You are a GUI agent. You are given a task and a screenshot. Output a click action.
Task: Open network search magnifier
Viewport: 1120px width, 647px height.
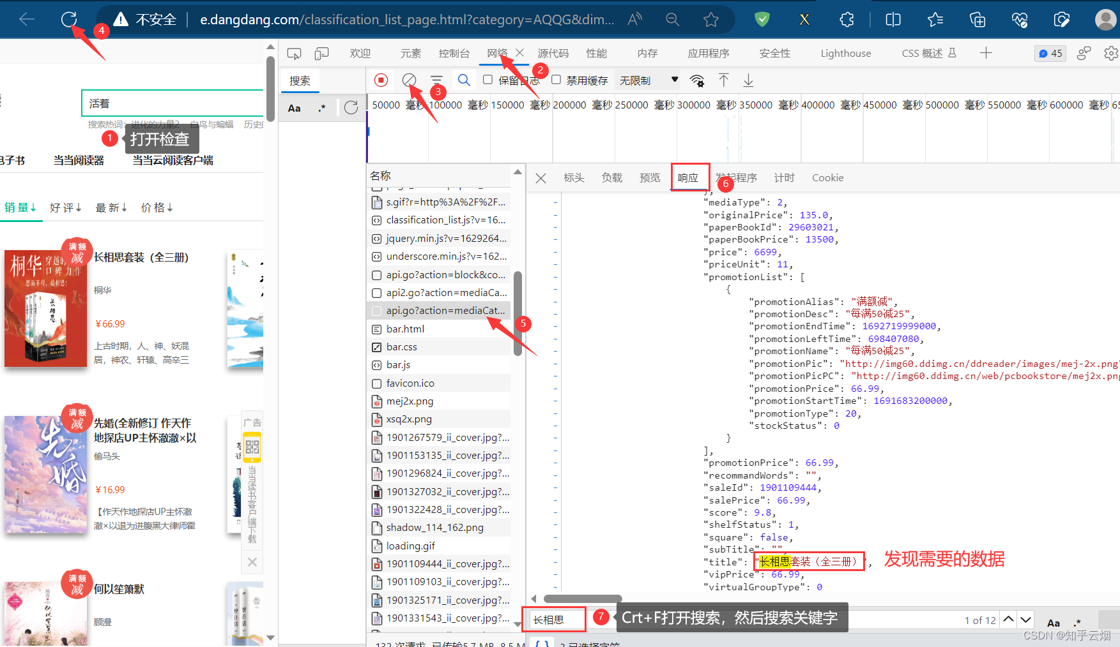pos(464,80)
